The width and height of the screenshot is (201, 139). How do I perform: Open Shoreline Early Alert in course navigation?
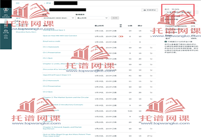click(x=26, y=32)
